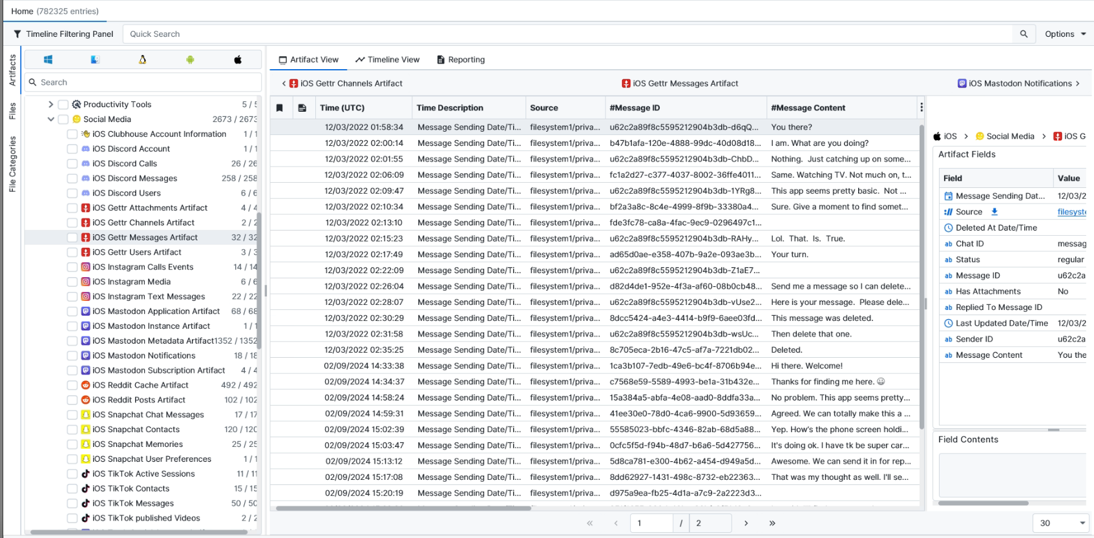
Task: Click the Artifact Fields horizontal scrollbar
Action: point(983,502)
